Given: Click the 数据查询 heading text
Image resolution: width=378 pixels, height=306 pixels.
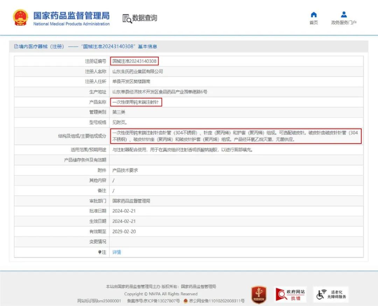Looking at the screenshot, I should (x=145, y=18).
